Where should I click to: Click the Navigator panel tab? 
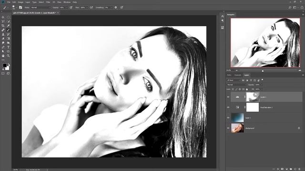point(231,15)
